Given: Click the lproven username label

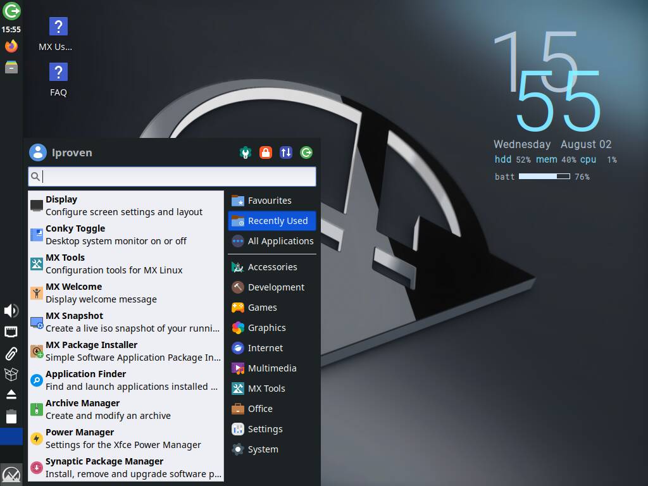Looking at the screenshot, I should [x=72, y=153].
